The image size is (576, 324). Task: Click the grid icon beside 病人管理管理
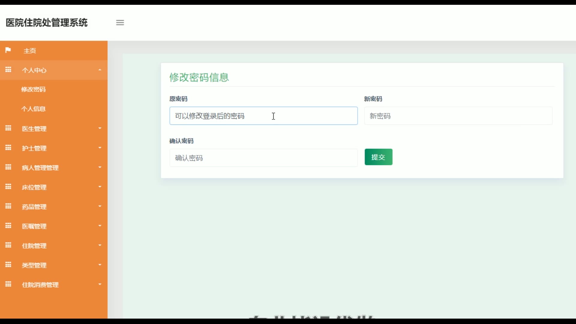(x=8, y=167)
